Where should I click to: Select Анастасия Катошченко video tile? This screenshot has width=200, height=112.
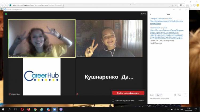point(42,38)
